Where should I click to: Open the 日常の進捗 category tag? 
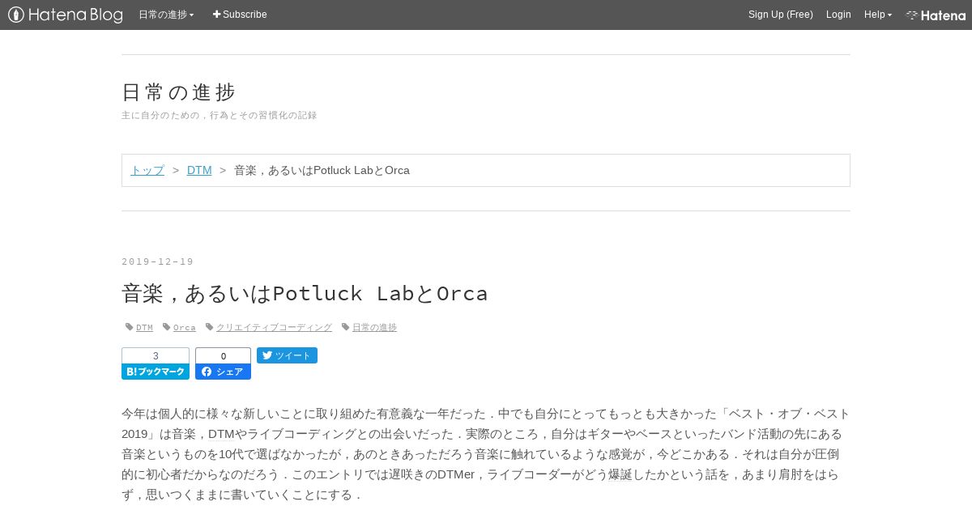pos(374,328)
